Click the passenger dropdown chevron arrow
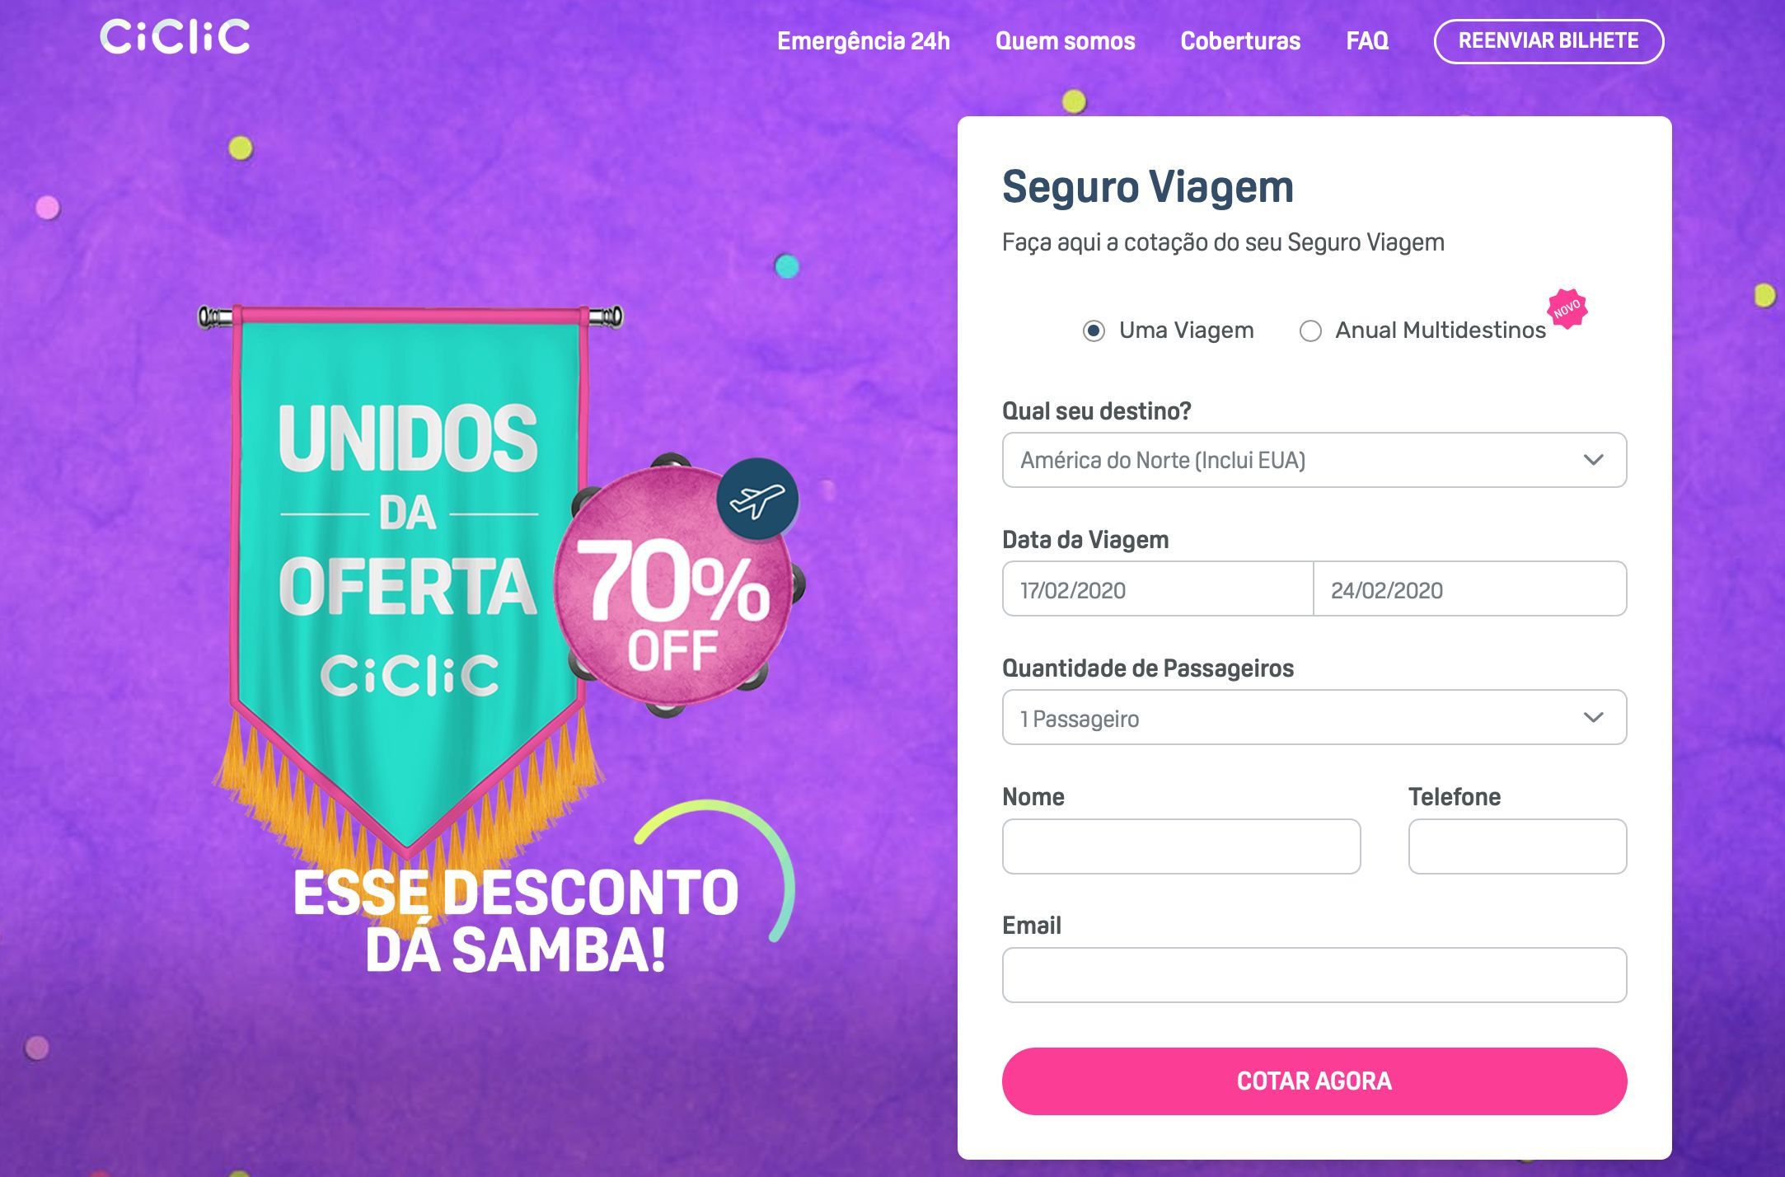This screenshot has width=1785, height=1177. click(1594, 717)
